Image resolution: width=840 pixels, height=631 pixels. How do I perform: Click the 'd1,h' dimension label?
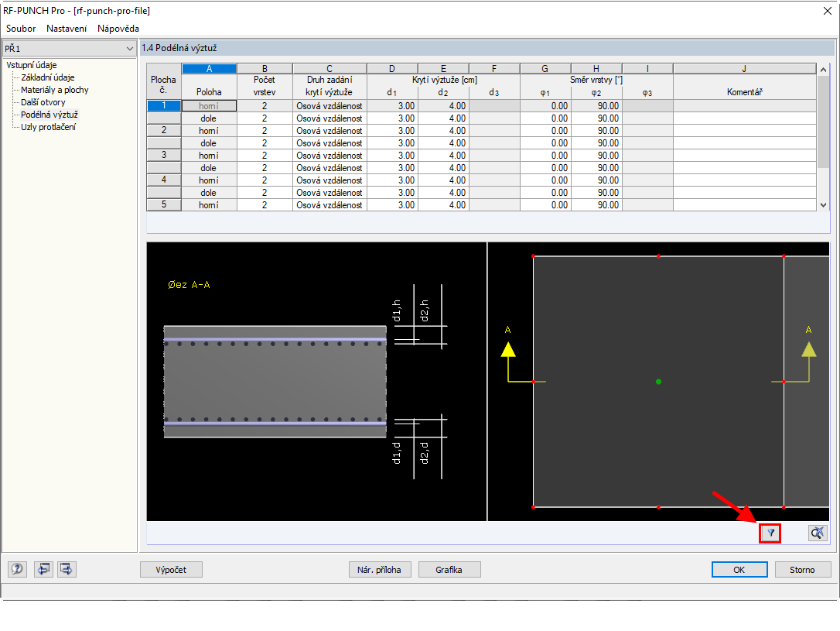point(397,310)
